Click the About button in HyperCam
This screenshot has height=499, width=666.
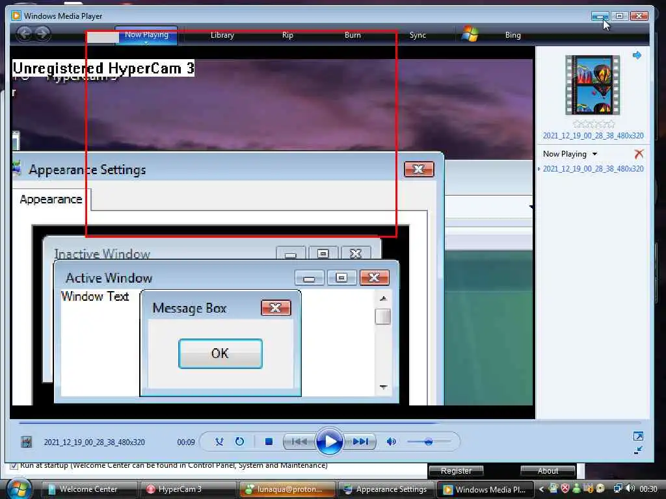[x=548, y=470]
